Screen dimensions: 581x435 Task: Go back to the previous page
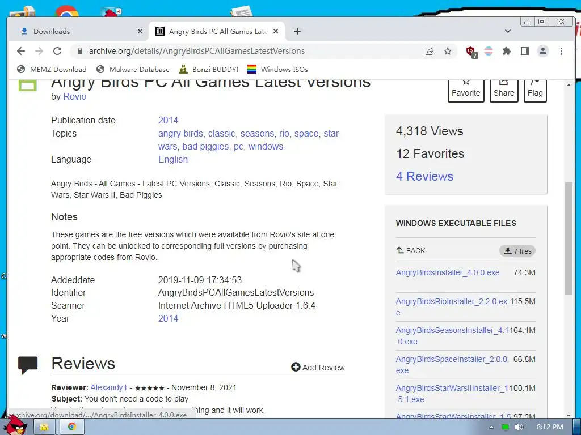coord(21,51)
